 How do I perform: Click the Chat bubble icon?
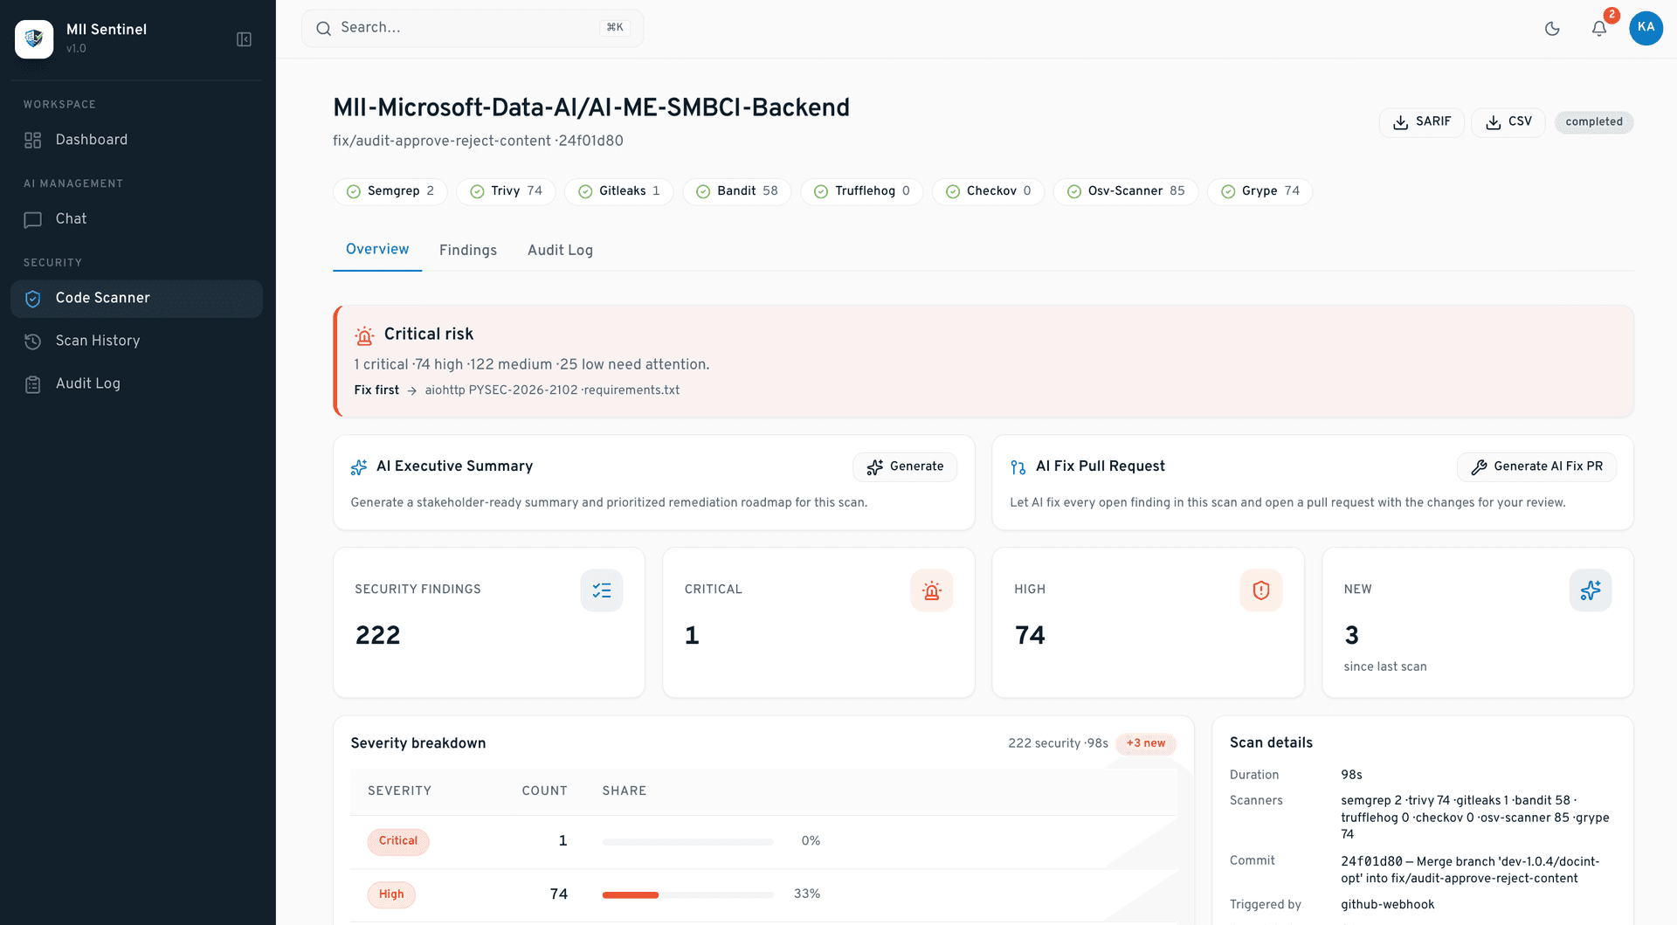(x=33, y=220)
